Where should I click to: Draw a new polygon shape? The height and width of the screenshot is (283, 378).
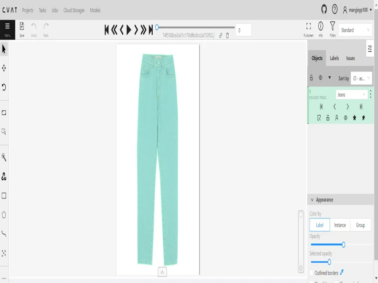[4, 215]
